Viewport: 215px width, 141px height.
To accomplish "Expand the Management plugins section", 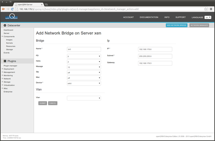I will pos(3,72).
